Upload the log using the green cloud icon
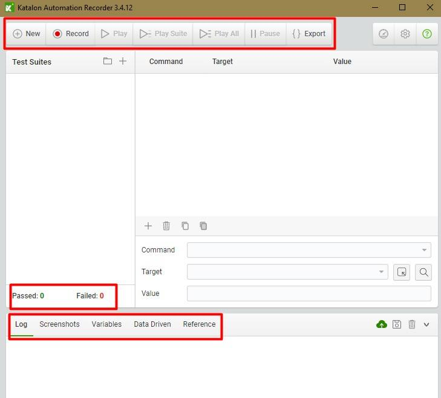This screenshot has width=441, height=398. (382, 324)
